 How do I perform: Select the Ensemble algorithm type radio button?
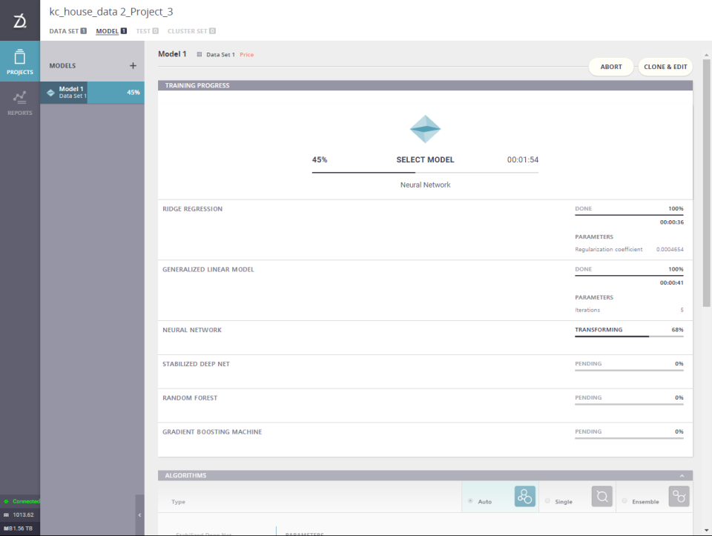(624, 501)
